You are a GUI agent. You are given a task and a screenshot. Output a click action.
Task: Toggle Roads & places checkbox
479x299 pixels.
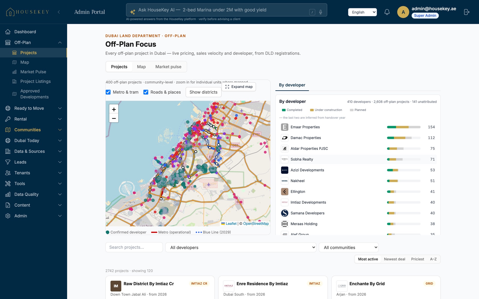(x=146, y=92)
